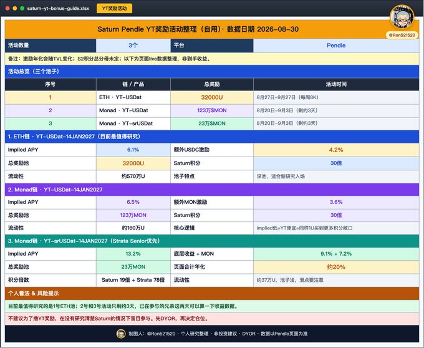Select the 32000U cell in overview table
The width and height of the screenshot is (424, 348).
click(x=212, y=97)
